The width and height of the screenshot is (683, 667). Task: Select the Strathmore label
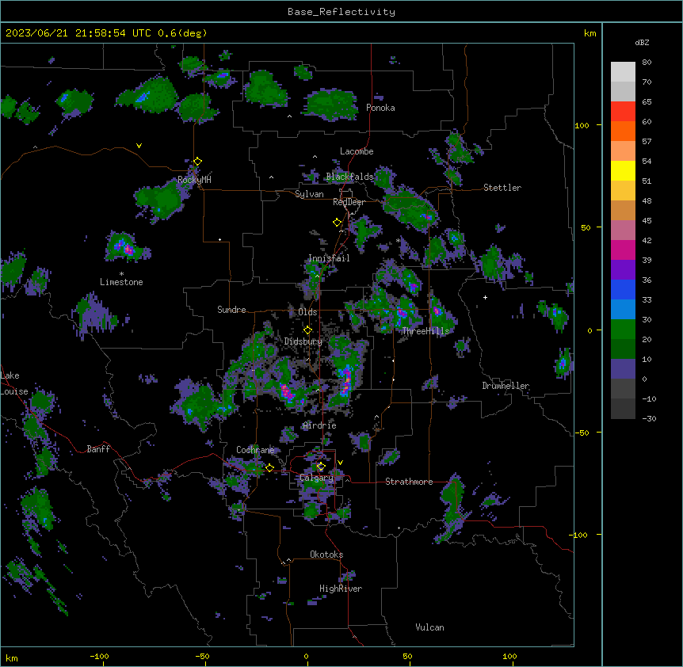point(409,482)
